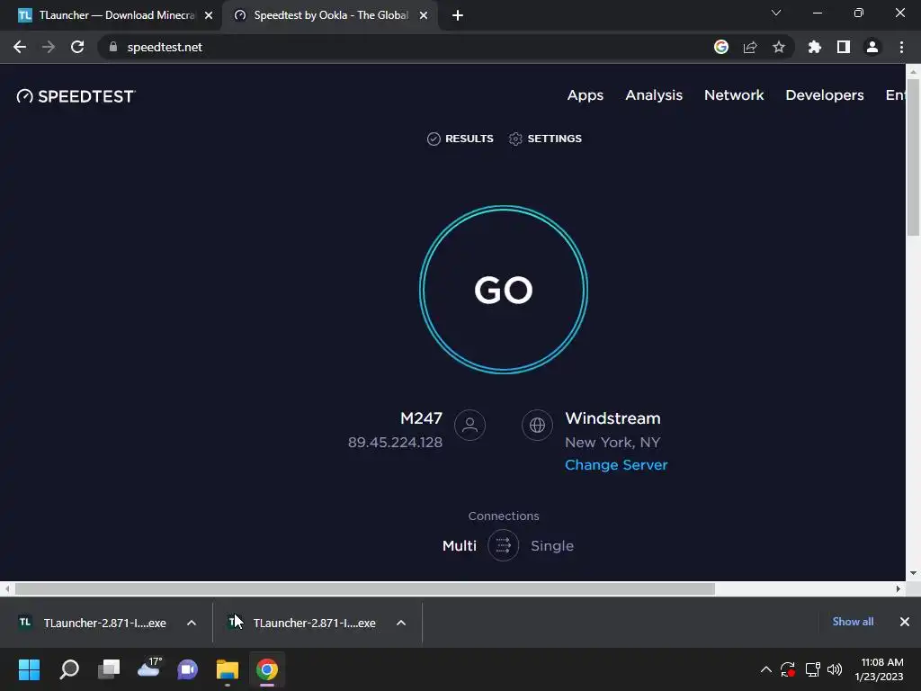Open Task View on taskbar

point(109,669)
